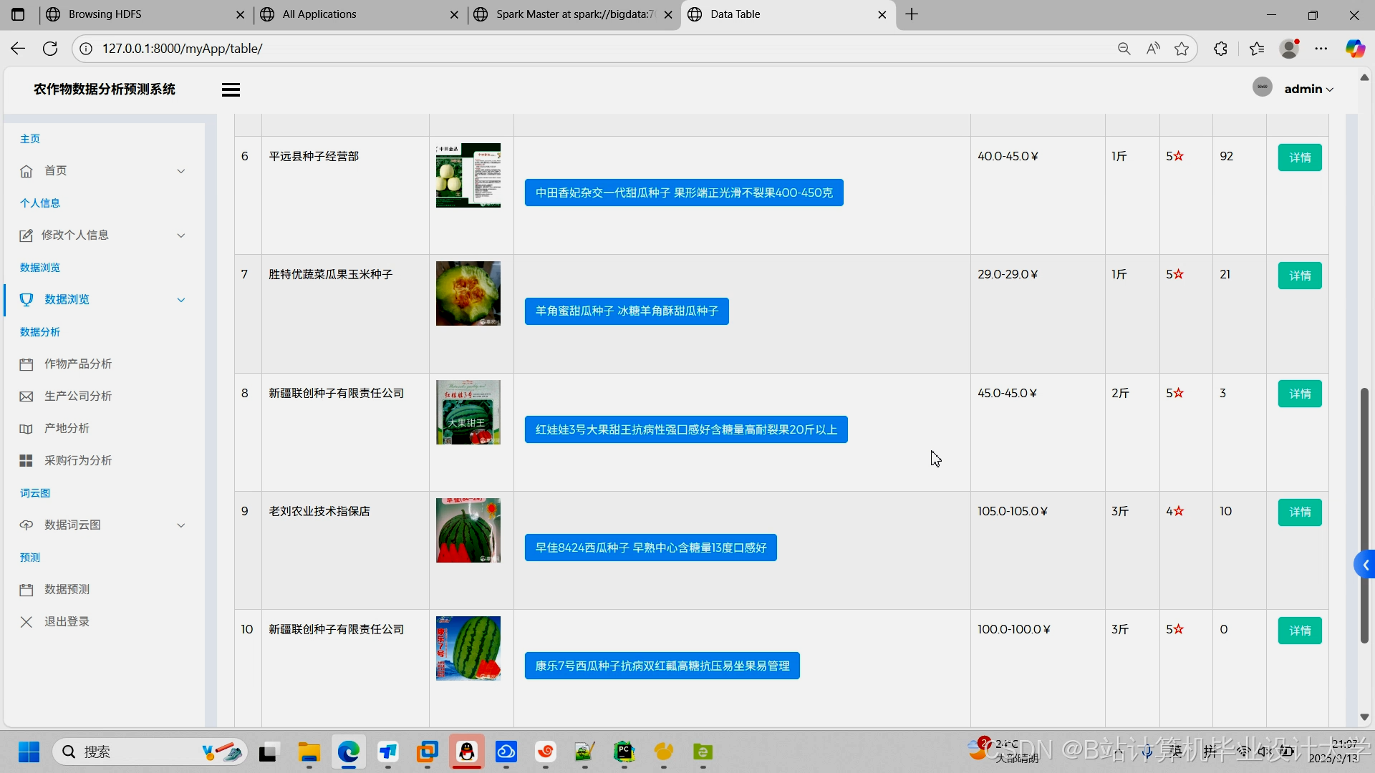Image resolution: width=1375 pixels, height=773 pixels.
Task: Select the 数据浏览 shield icon
Action: click(26, 299)
